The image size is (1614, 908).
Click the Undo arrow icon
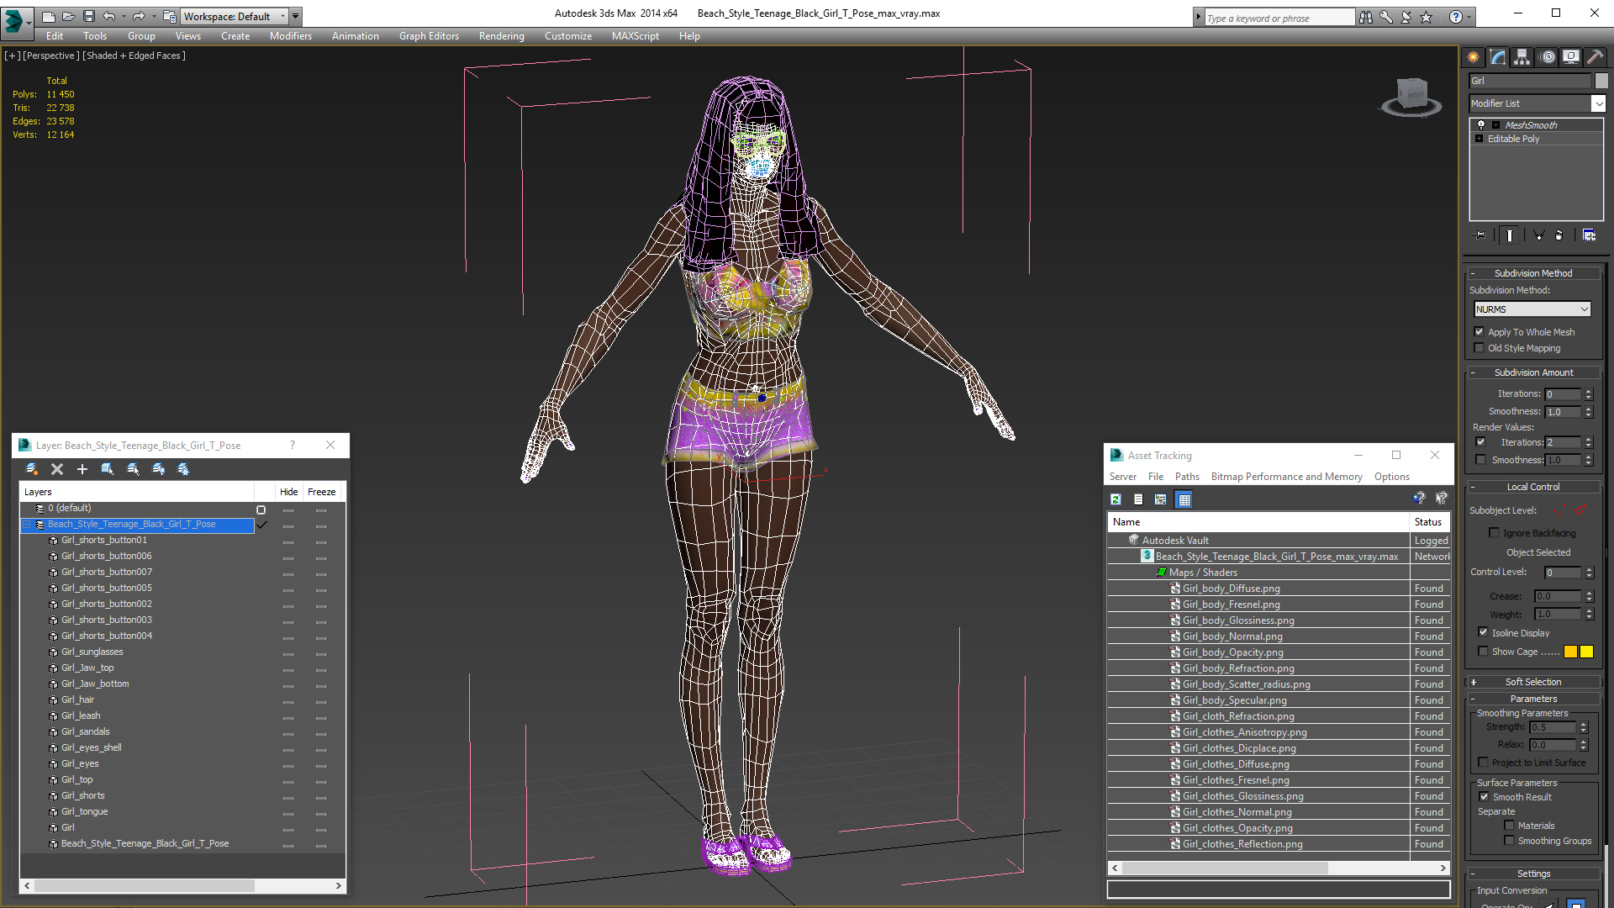tap(109, 16)
